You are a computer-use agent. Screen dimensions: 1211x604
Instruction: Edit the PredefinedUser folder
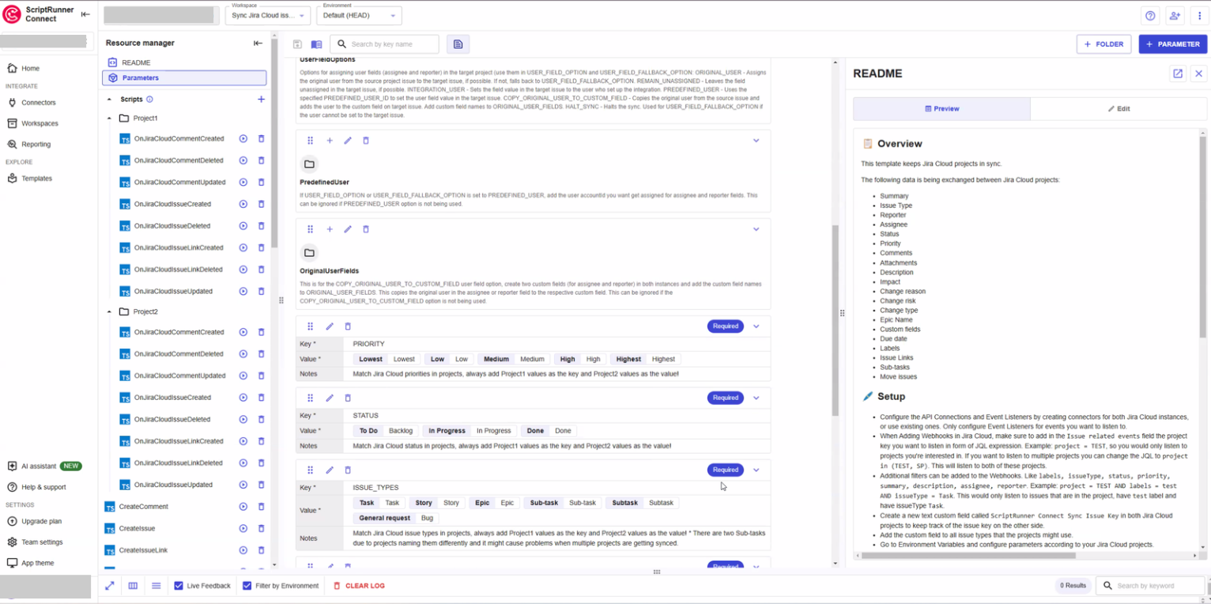(348, 141)
